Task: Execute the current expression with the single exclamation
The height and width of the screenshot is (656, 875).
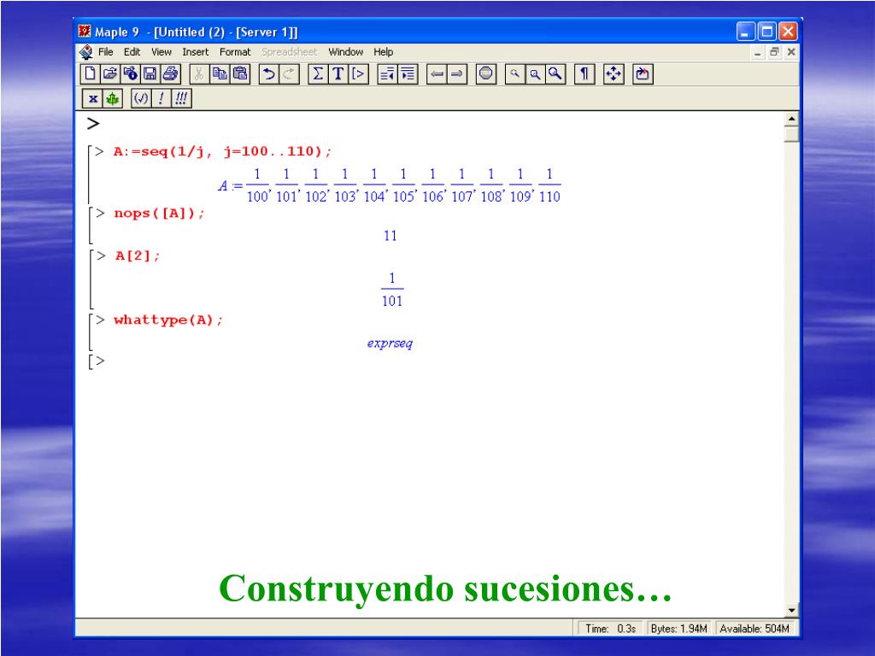Action: pos(161,99)
